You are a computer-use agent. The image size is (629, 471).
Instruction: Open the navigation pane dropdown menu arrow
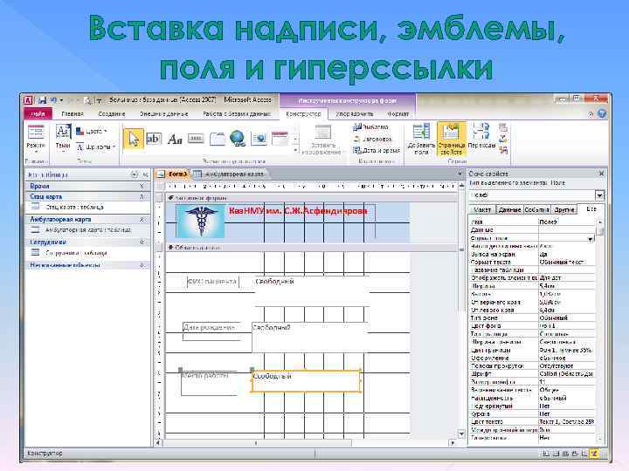coord(135,174)
